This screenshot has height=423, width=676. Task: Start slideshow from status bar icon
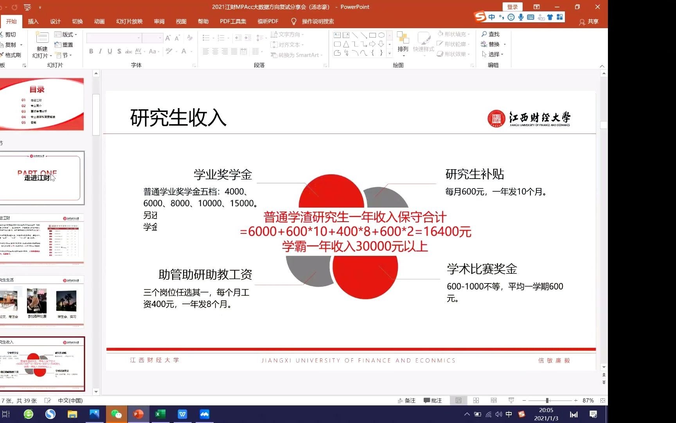pyautogui.click(x=511, y=400)
